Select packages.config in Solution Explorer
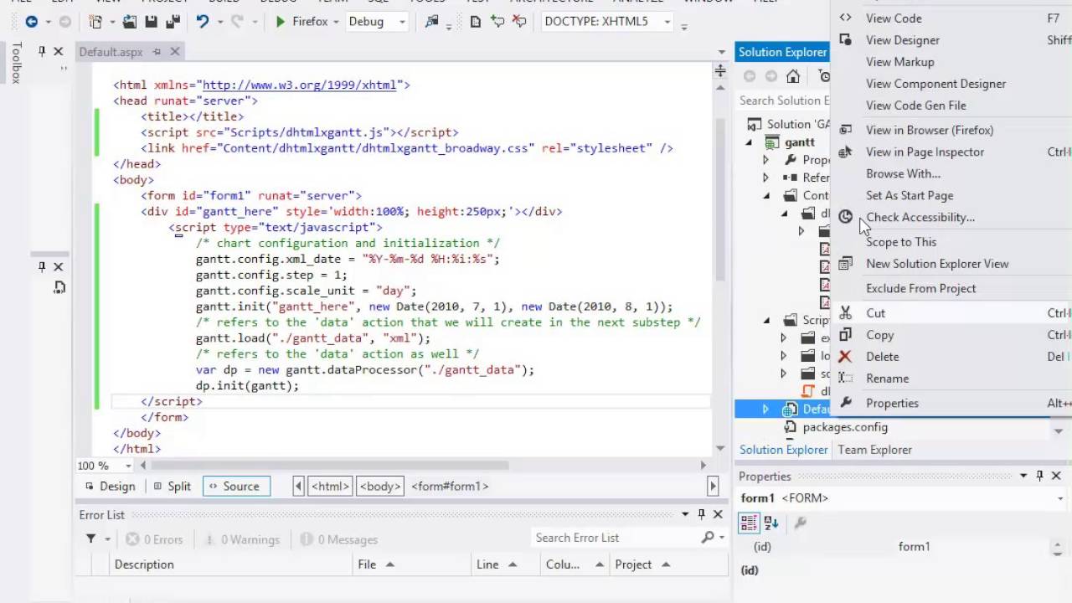 845,427
